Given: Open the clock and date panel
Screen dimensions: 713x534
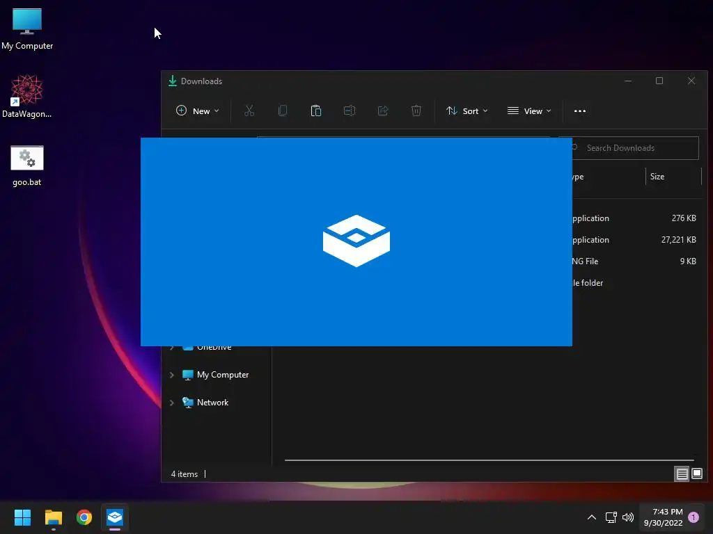Looking at the screenshot, I should point(664,517).
